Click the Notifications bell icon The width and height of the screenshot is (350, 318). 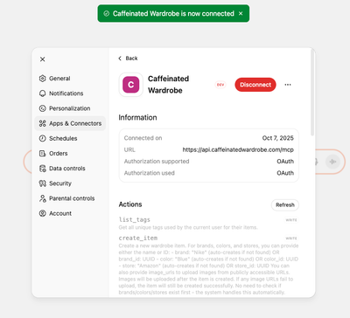click(43, 93)
